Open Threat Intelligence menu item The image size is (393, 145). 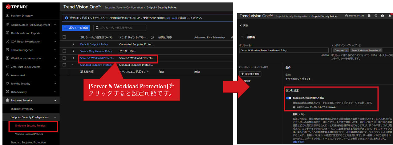point(22,50)
